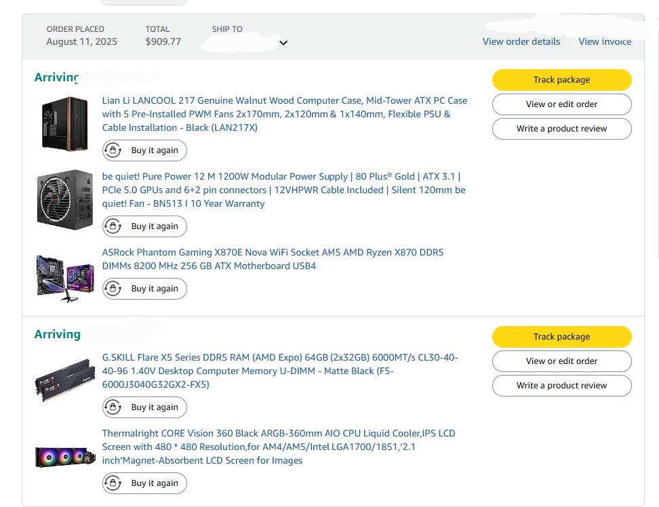Click the buy-again icon for G.SKILL RAM
The image size is (659, 507).
pyautogui.click(x=113, y=407)
